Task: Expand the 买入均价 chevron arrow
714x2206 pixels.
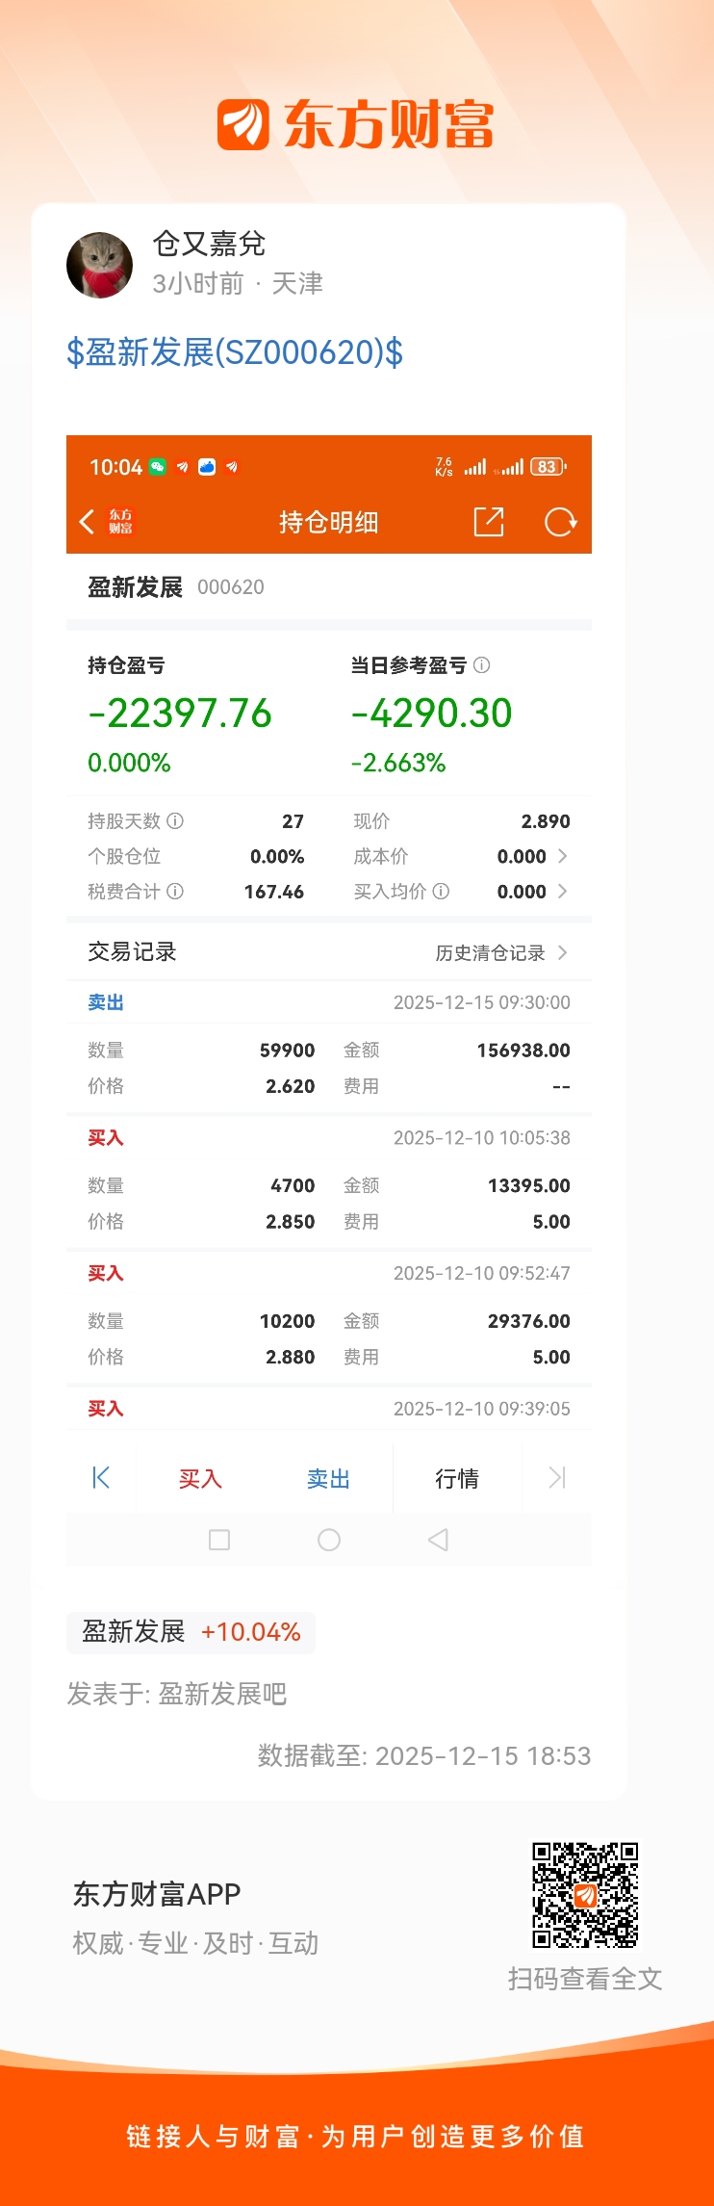Action: [x=563, y=892]
